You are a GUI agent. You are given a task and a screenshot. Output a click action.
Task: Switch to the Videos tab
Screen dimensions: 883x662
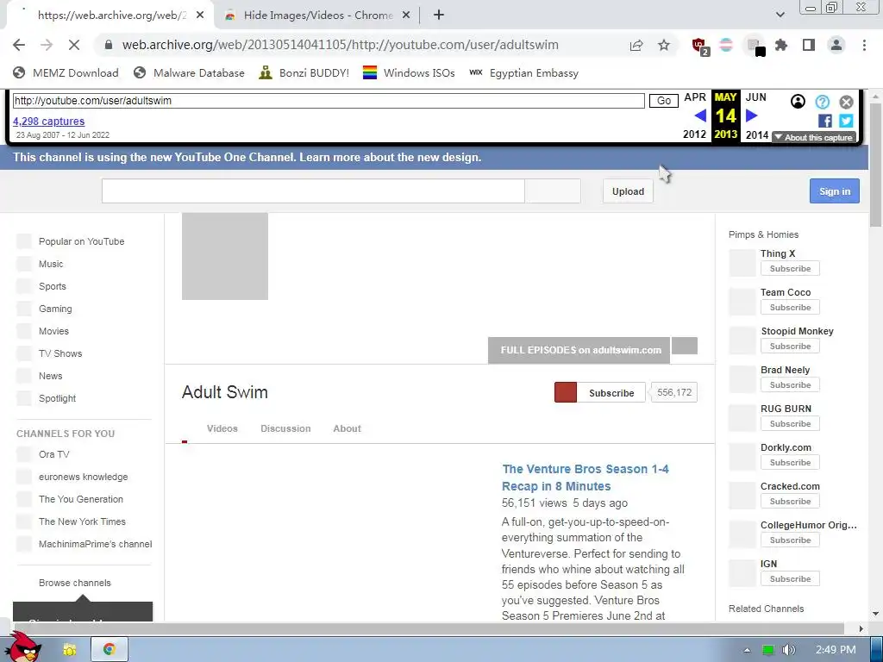coord(222,429)
